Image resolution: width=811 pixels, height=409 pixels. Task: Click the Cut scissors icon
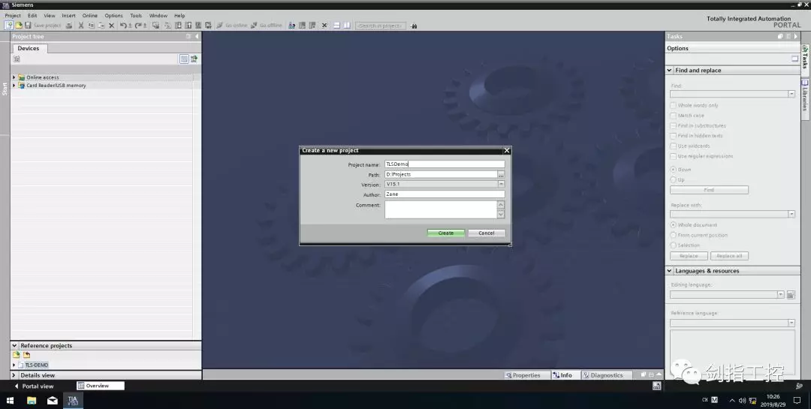(x=81, y=26)
